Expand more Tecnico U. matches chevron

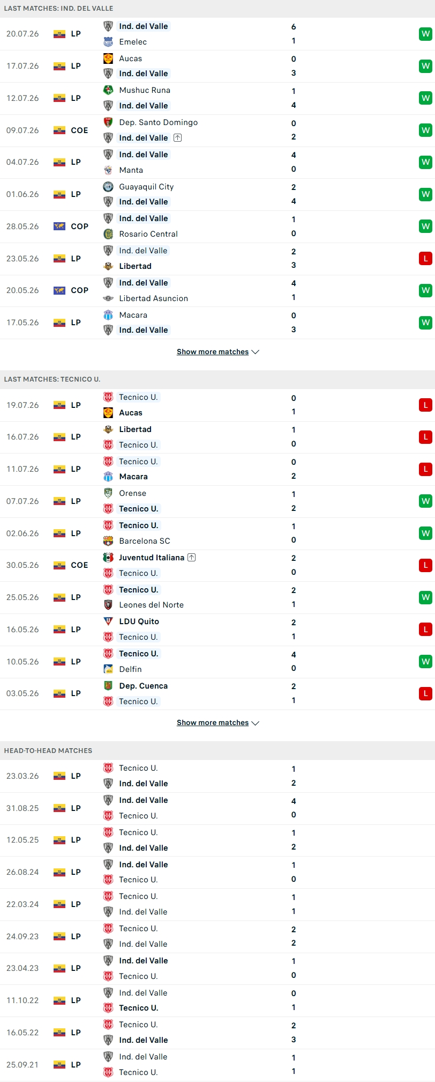point(256,723)
